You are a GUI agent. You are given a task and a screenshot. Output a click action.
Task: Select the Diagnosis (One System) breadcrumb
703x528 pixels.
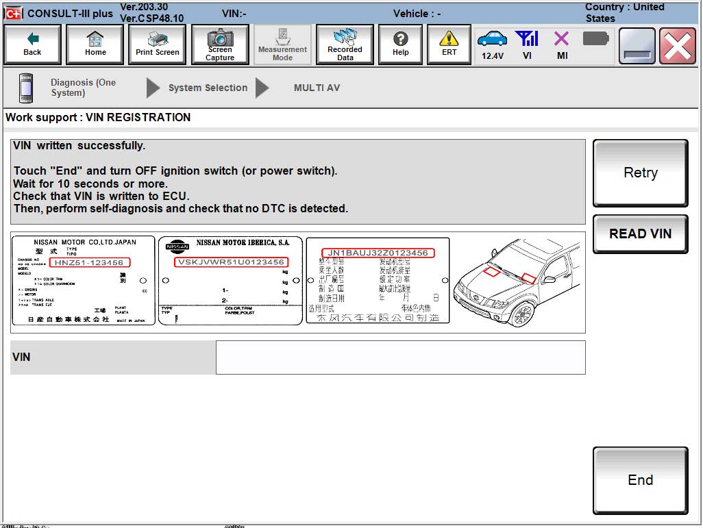coord(84,88)
